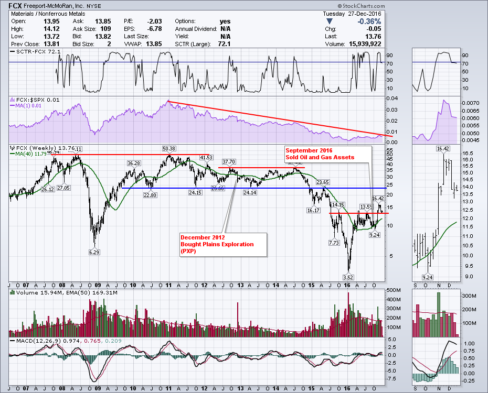Viewport: 488px width, 393px height.
Task: Click the Last price 13.76
Action: pyautogui.click(x=373, y=36)
